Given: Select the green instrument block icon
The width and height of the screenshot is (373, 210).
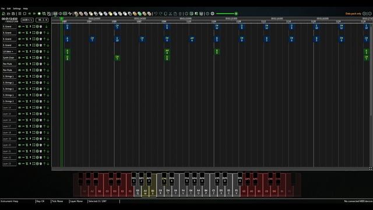Looking at the screenshot, I should coord(139,14).
